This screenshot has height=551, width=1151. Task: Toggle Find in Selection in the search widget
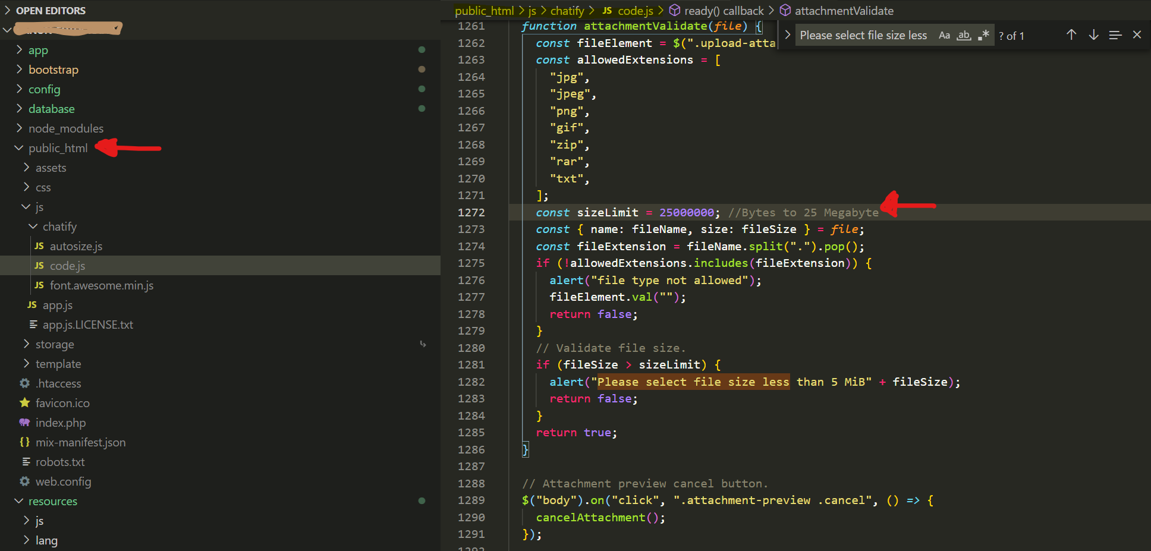pos(1115,34)
